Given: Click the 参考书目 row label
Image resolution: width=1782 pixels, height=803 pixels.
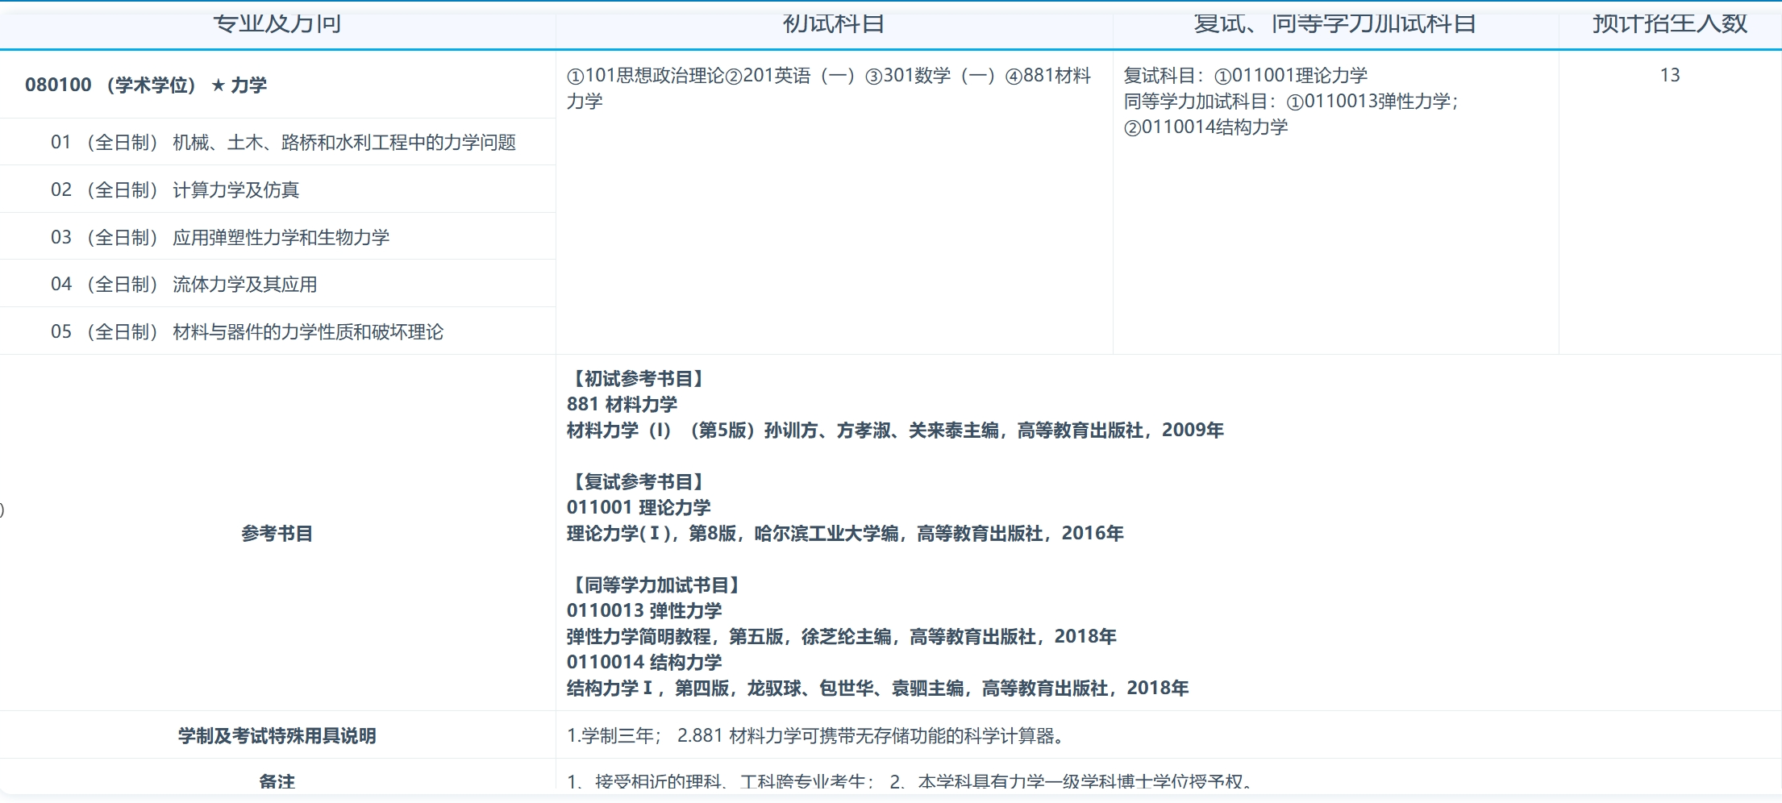Looking at the screenshot, I should pyautogui.click(x=277, y=533).
